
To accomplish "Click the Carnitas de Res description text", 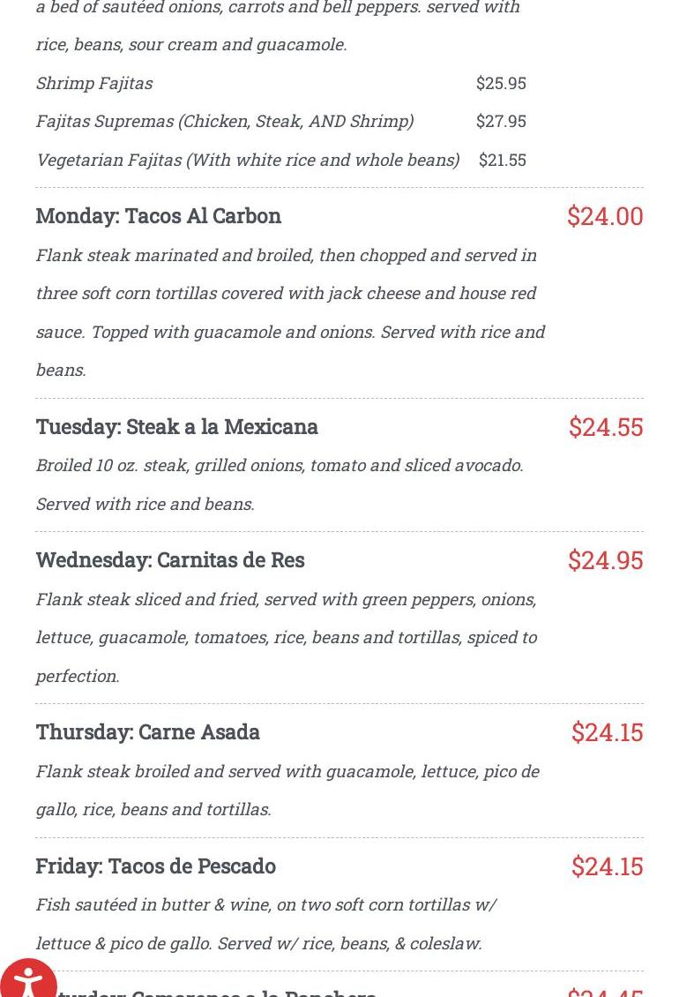I will click(x=287, y=637).
